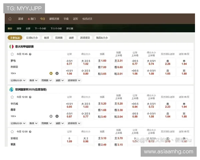Expand 进球球员 dropdown under 罗马 match
The width and height of the screenshot is (200, 160).
coord(74,80)
